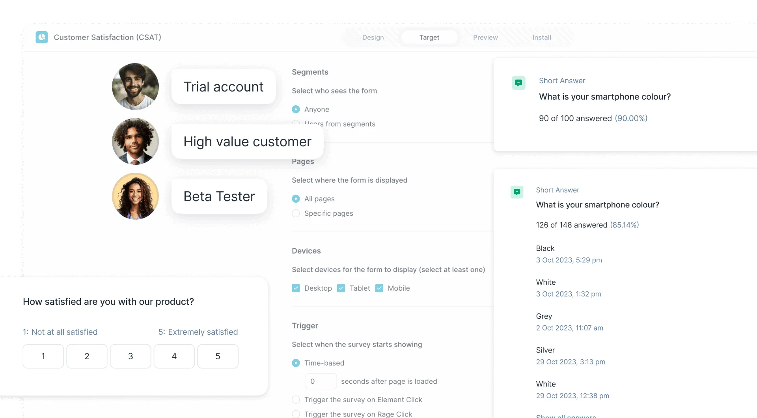Image resolution: width=757 pixels, height=418 pixels.
Task: Uncheck the Mobile device checkbox
Action: coord(379,288)
